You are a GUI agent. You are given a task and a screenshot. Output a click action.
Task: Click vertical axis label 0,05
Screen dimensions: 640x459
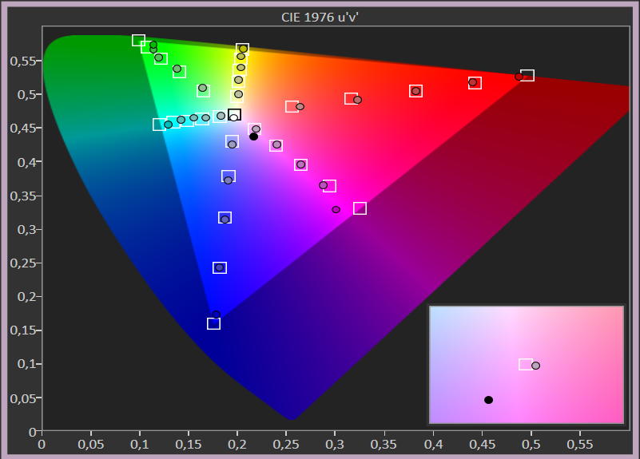[22, 398]
